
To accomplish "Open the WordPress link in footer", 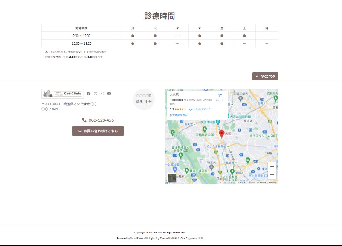I will click(136, 238).
